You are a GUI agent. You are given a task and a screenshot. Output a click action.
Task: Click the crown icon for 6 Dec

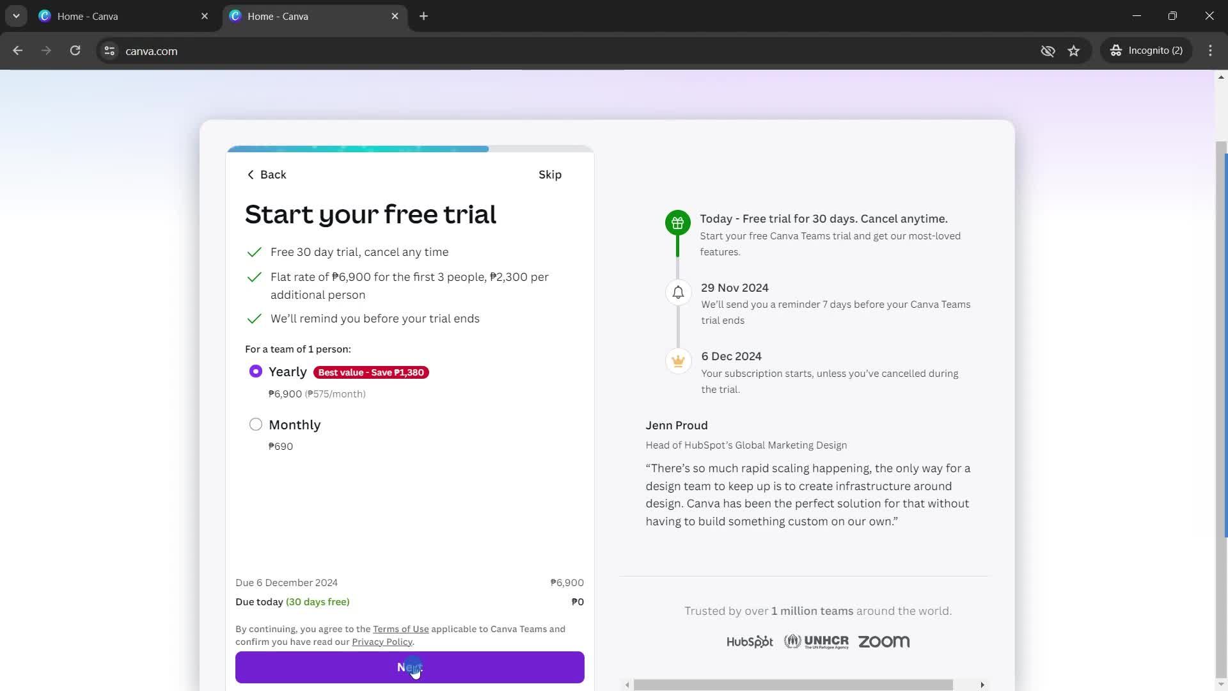click(x=678, y=361)
